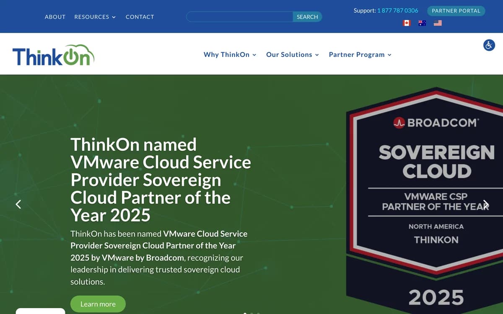503x314 pixels.
Task: Expand the Partner Program menu
Action: [360, 54]
